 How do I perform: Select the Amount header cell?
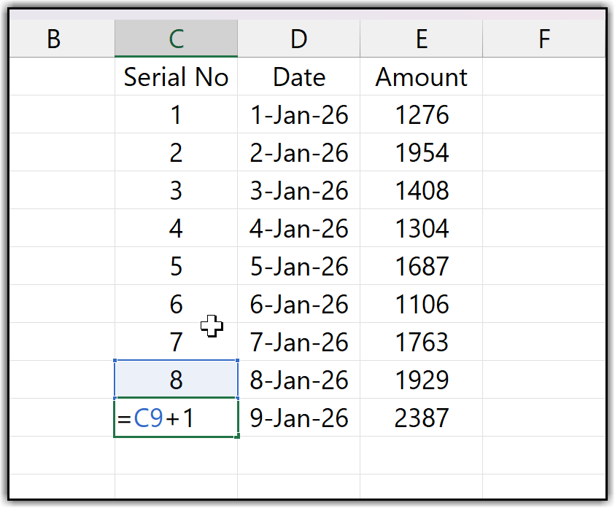(421, 77)
